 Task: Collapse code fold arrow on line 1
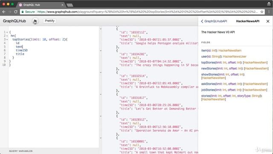coord(7,32)
